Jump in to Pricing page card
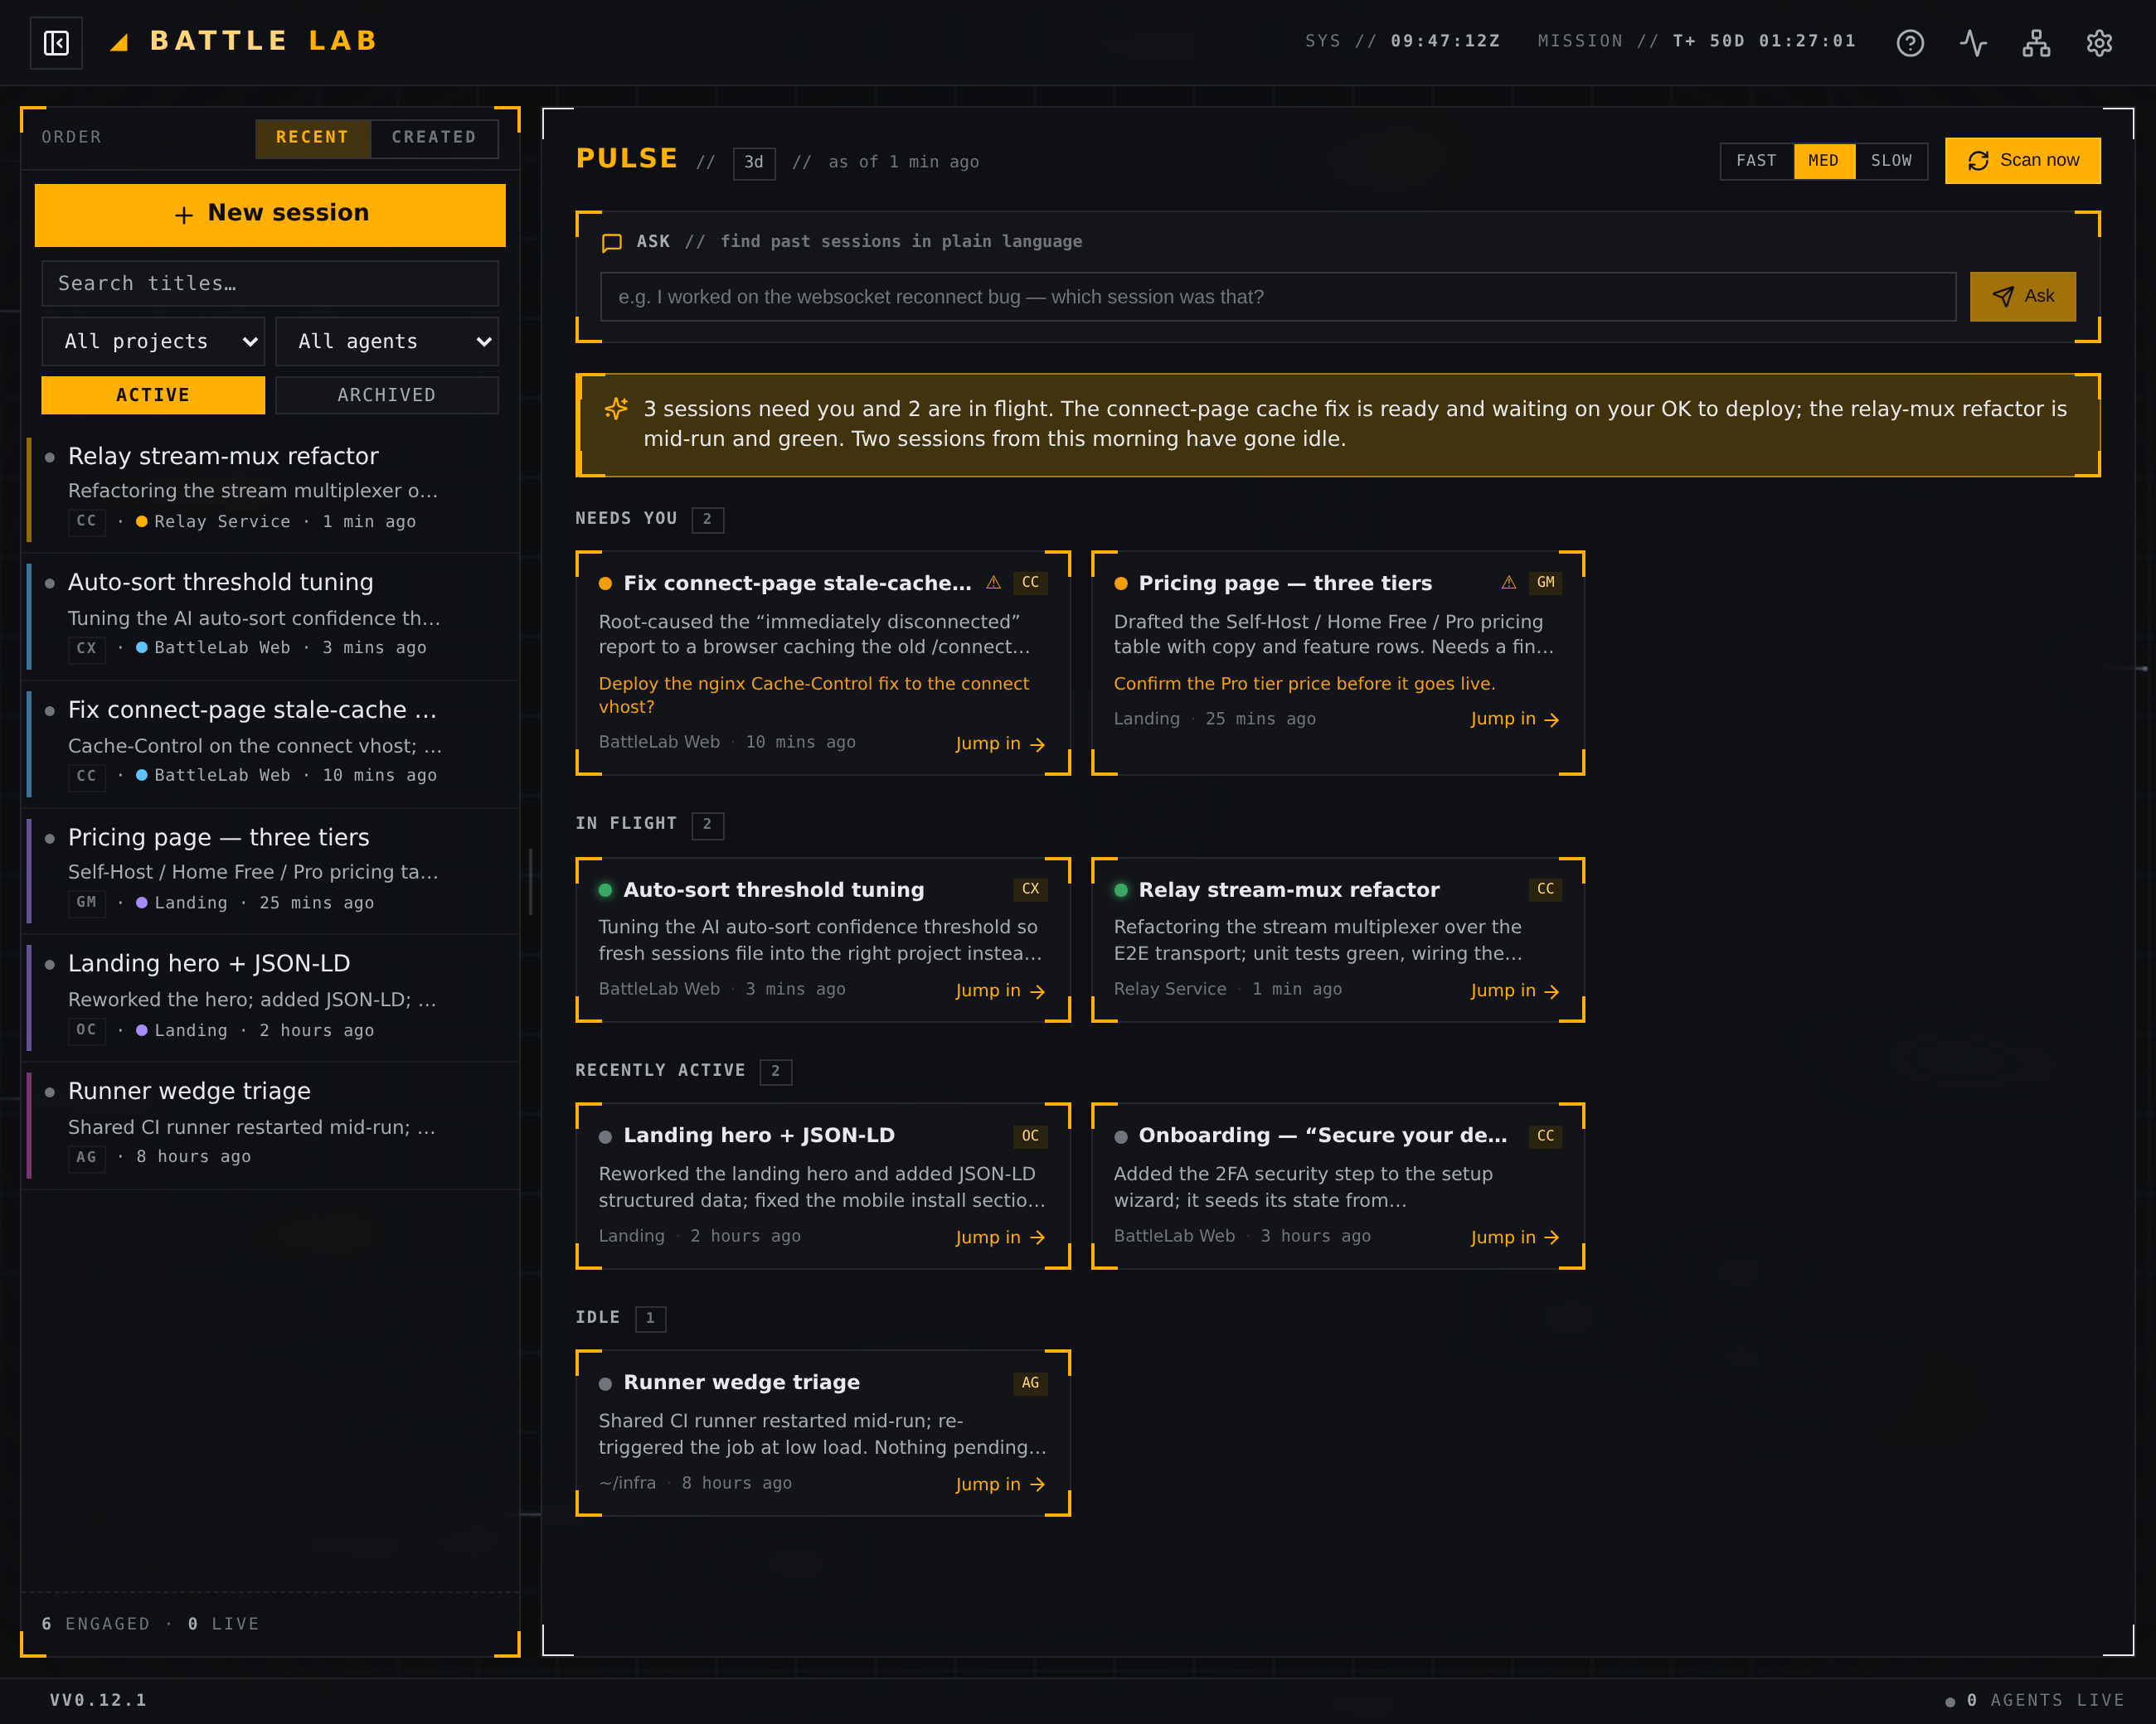Image resolution: width=2156 pixels, height=1724 pixels. point(1515,719)
